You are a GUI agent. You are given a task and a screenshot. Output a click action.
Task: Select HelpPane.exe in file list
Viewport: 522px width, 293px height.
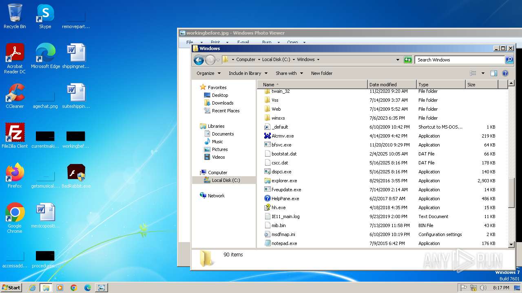285,199
